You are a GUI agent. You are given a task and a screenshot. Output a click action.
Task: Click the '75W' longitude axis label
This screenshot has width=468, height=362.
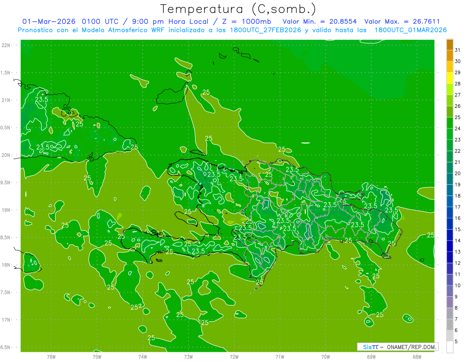[x=97, y=357]
